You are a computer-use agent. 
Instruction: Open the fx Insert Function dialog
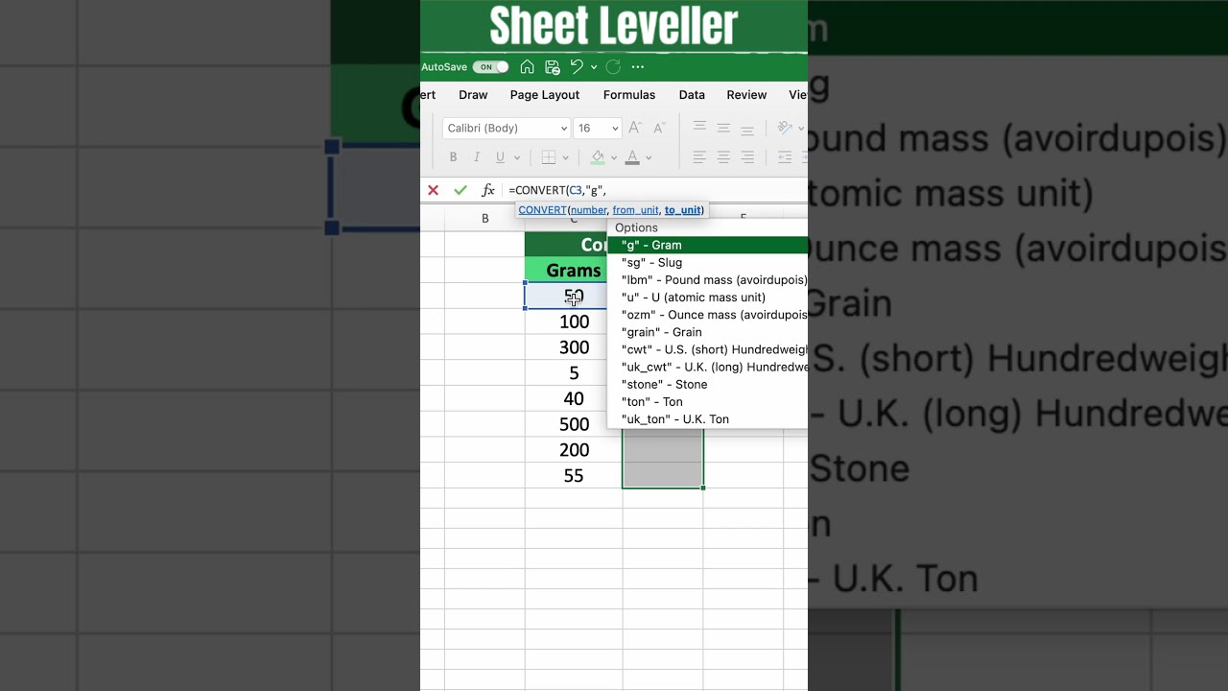pyautogui.click(x=487, y=190)
